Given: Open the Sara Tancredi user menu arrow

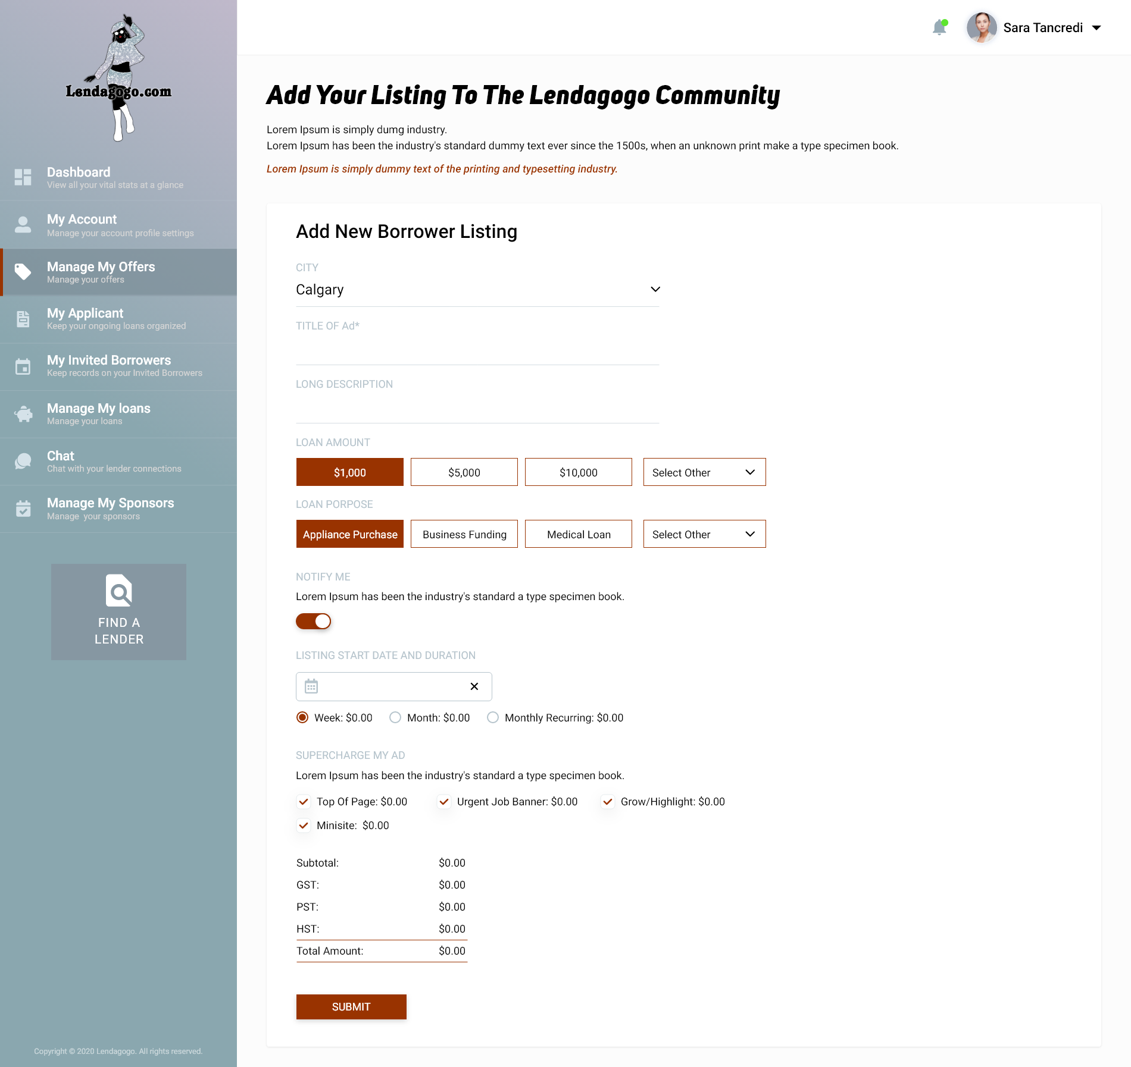Looking at the screenshot, I should click(x=1096, y=28).
